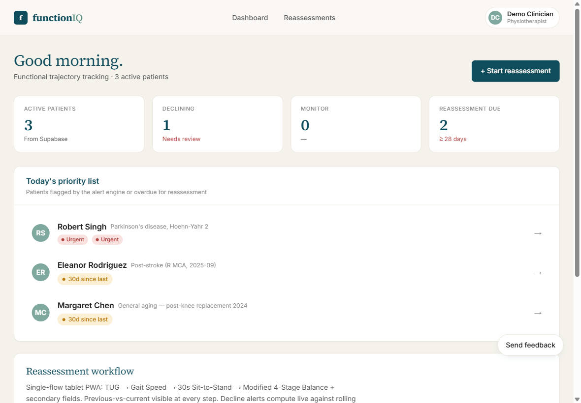Open the Reassessments nav item
Image resolution: width=581 pixels, height=403 pixels.
[309, 18]
